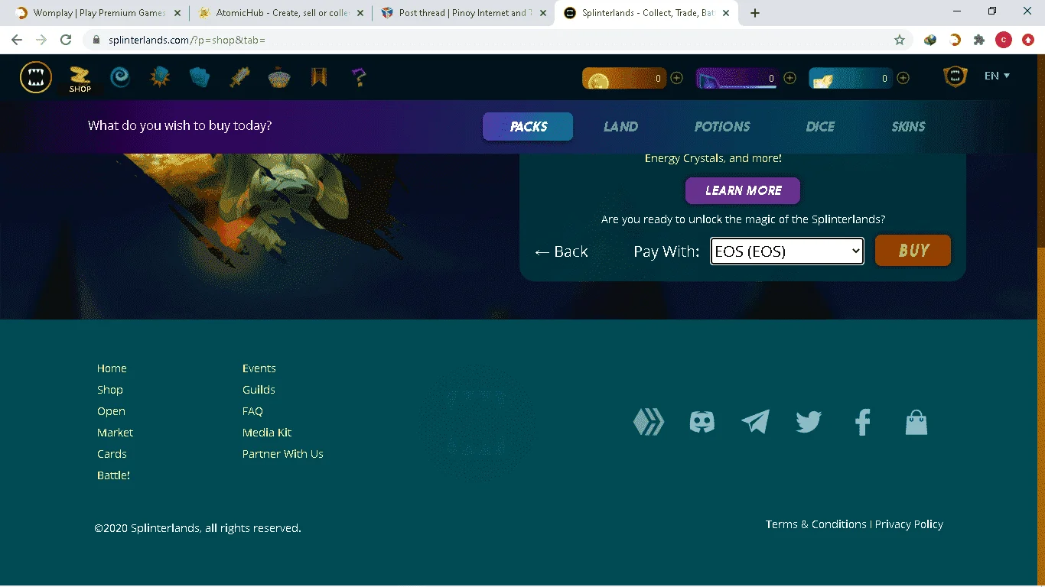This screenshot has width=1045, height=587.
Task: Open the blue swirl portal icon
Action: (120, 77)
